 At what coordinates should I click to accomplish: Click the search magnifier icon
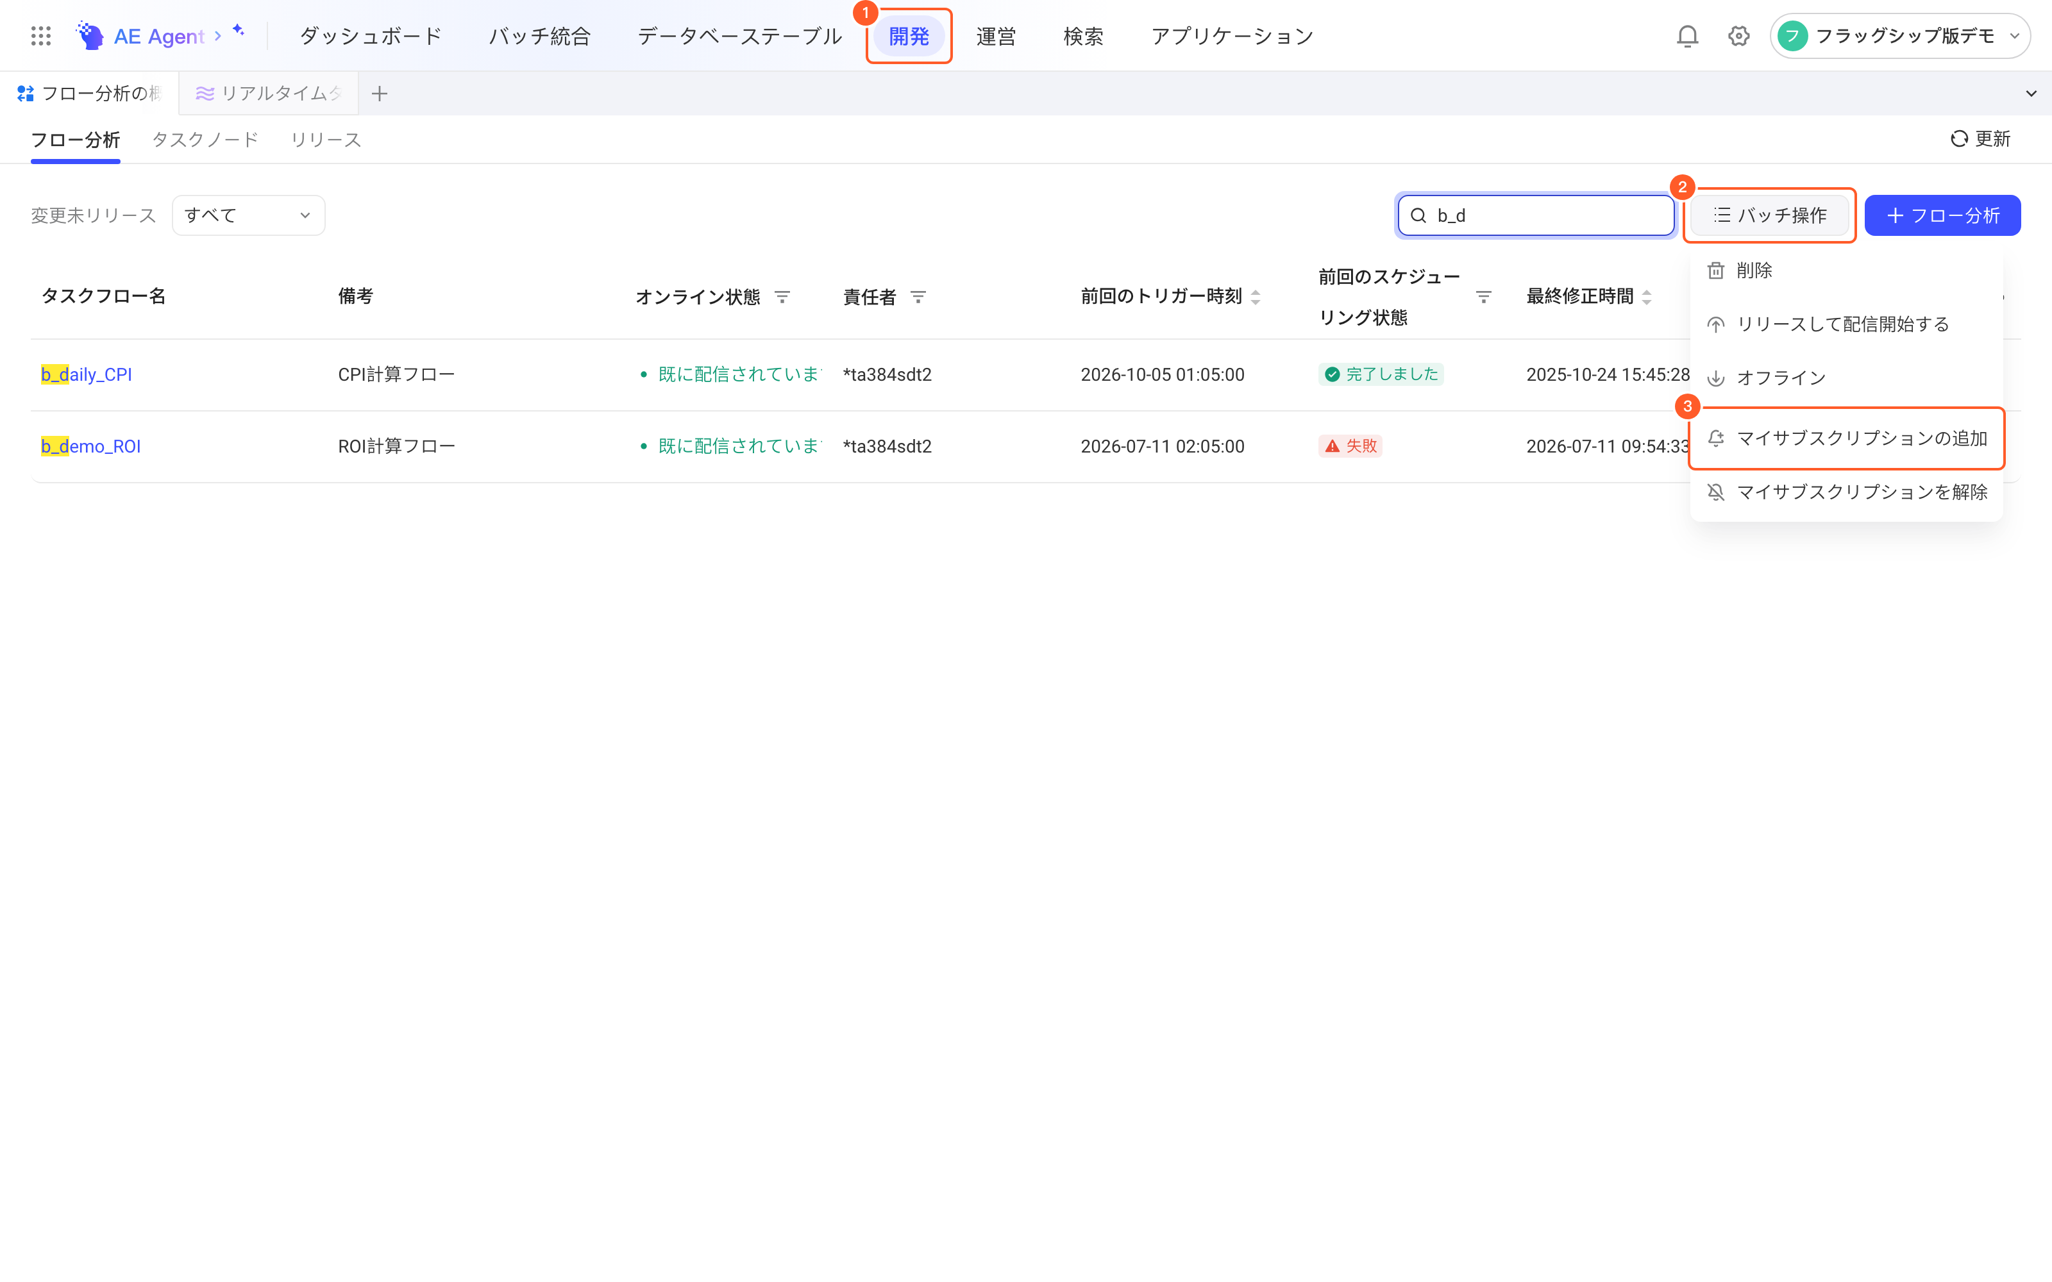coord(1418,215)
